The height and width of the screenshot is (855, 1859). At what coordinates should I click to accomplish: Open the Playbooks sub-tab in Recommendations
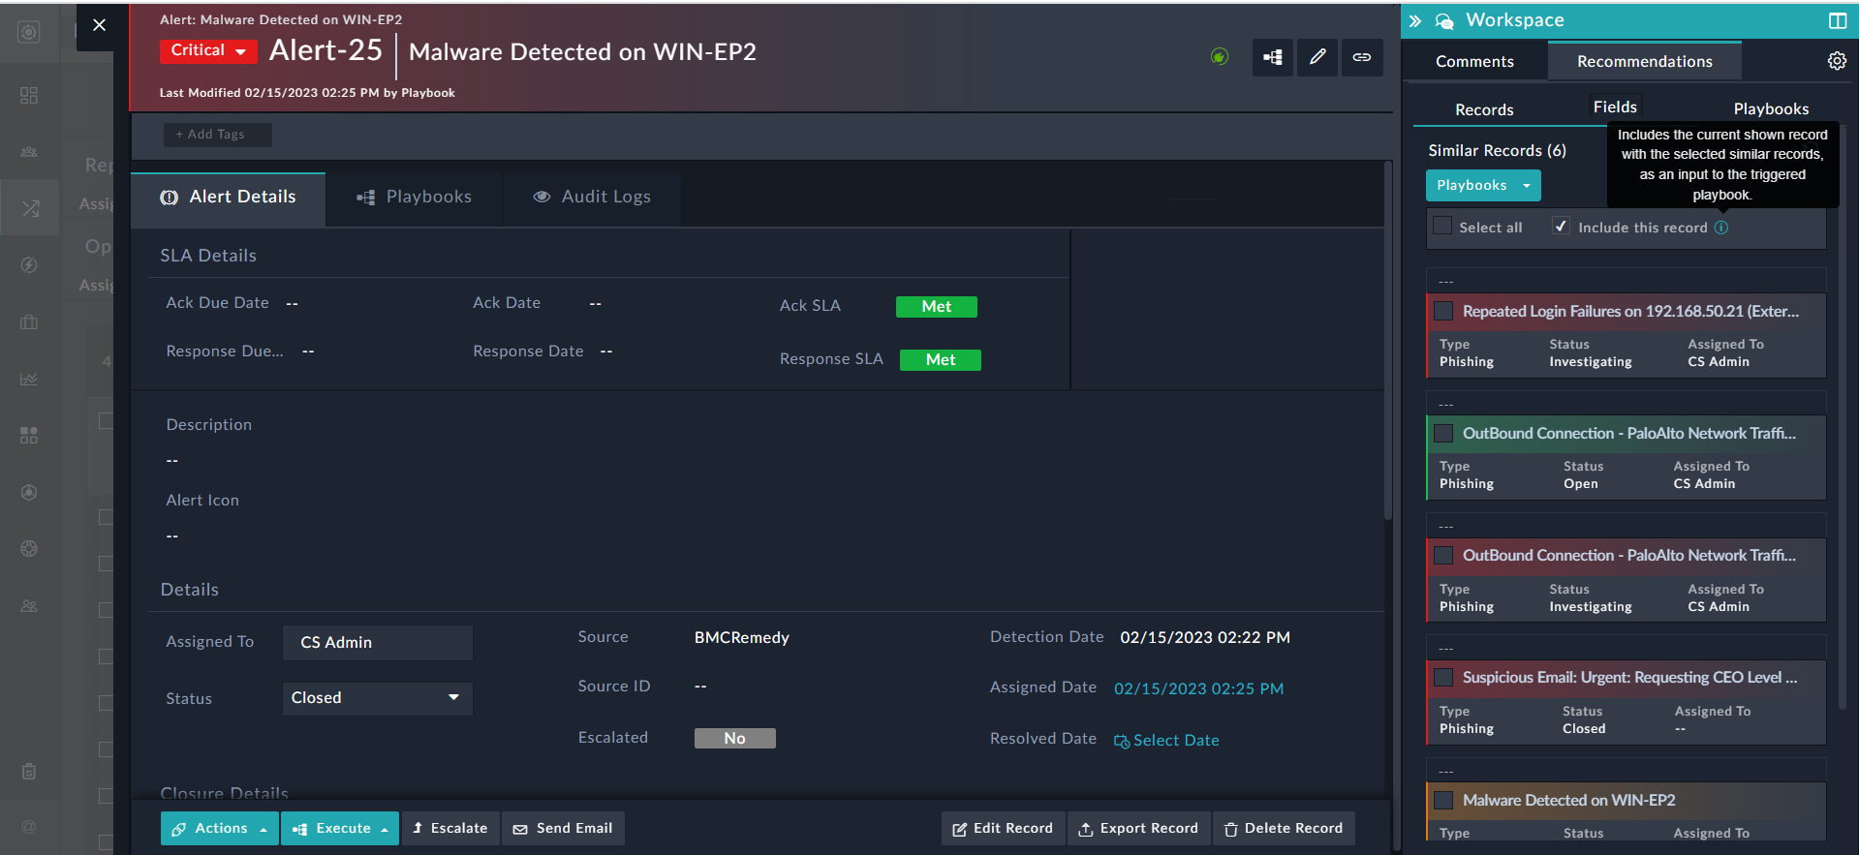click(1771, 109)
